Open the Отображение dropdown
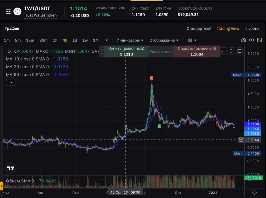This screenshot has height=198, width=266. (164, 40)
